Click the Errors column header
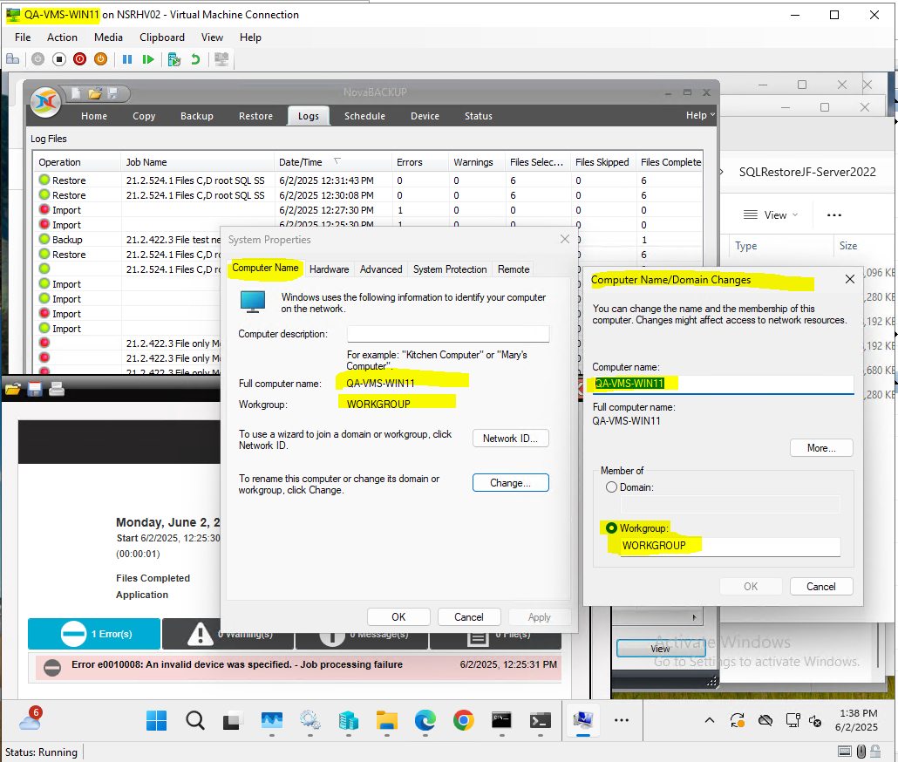Screen dimensions: 898x762 click(419, 162)
